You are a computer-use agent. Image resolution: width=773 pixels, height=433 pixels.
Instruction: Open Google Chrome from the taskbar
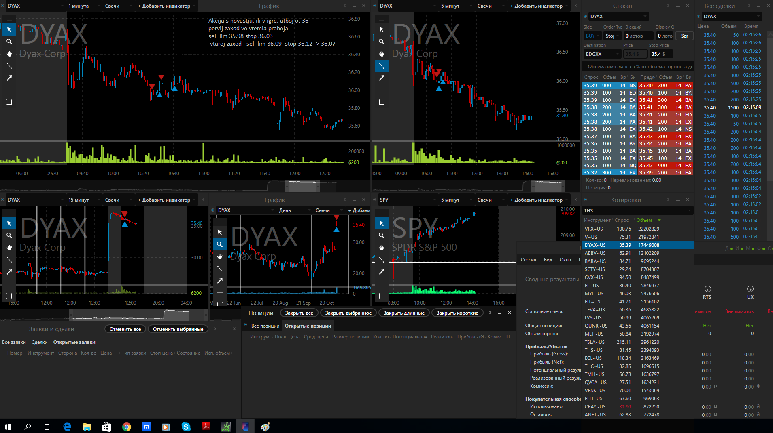tap(127, 427)
